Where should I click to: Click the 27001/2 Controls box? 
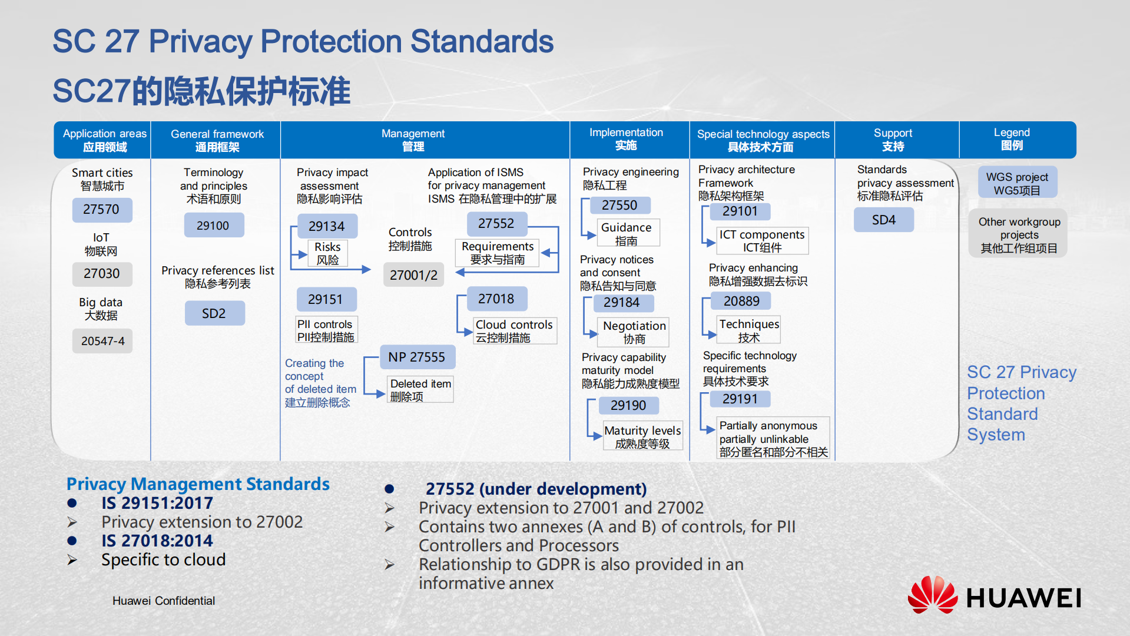coord(413,275)
